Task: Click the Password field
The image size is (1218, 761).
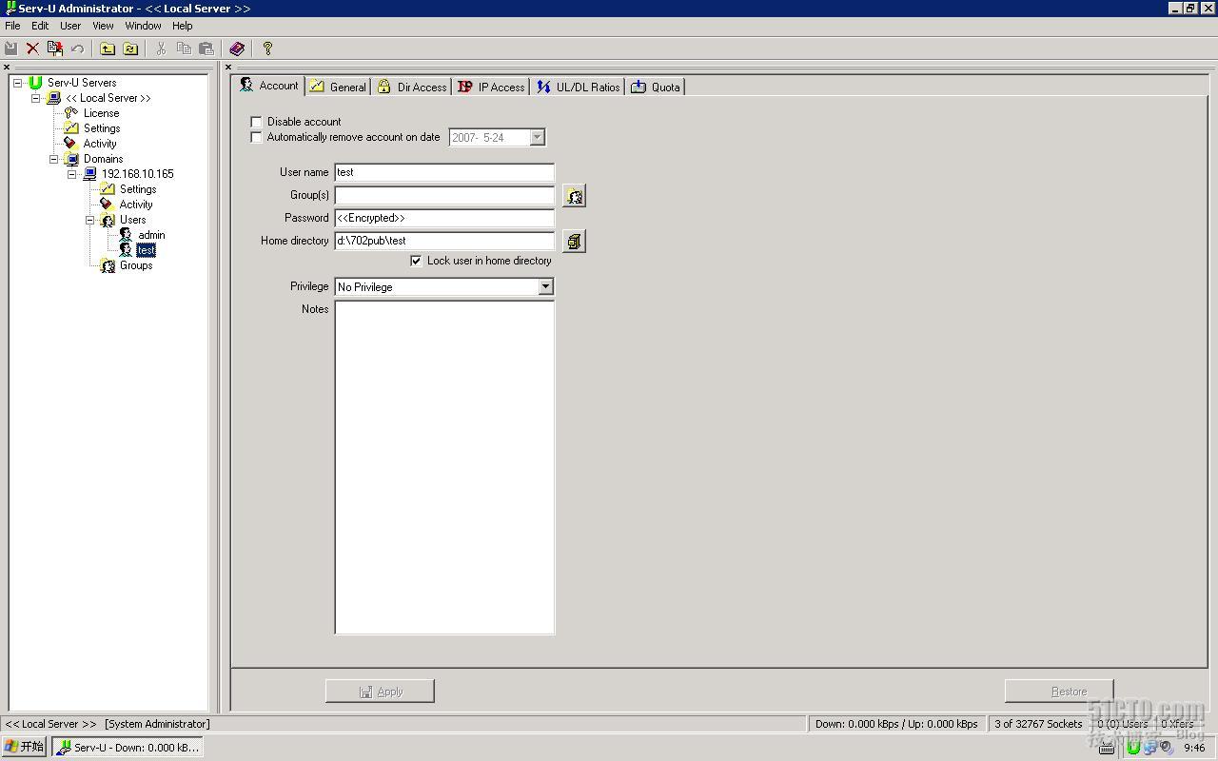Action: [x=444, y=218]
